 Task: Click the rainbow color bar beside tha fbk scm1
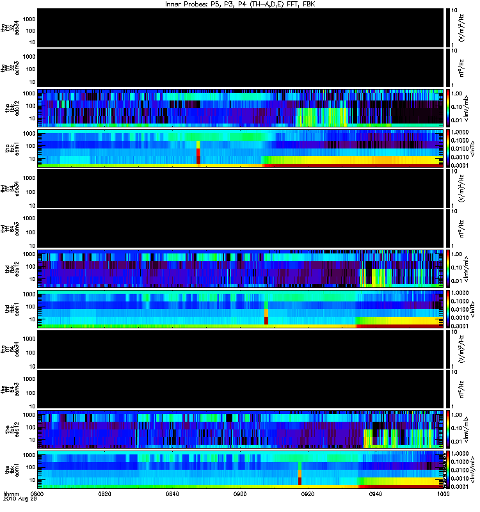[447, 148]
